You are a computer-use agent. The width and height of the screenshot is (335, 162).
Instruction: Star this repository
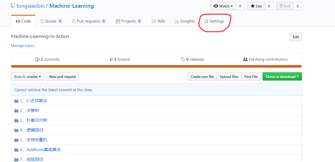point(256,6)
